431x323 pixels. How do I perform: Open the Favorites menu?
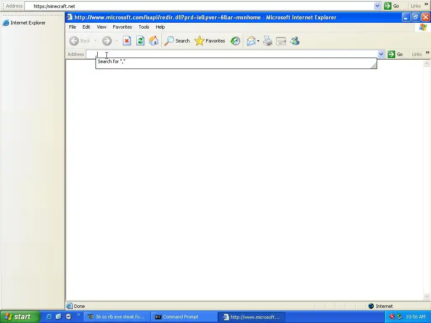(122, 27)
